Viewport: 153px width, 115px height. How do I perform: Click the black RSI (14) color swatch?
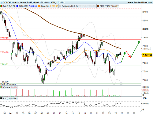(2, 98)
